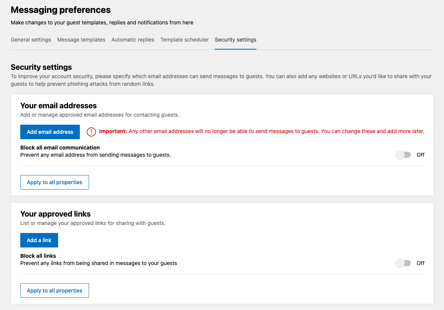This screenshot has height=310, width=444.
Task: Toggle Block all email communication switch
Action: pyautogui.click(x=403, y=155)
